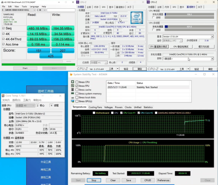
Task: Enable the Stress system memory checkbox
Action: coord(77,94)
